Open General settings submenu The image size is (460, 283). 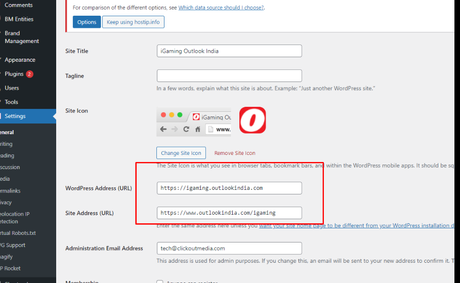pos(7,132)
